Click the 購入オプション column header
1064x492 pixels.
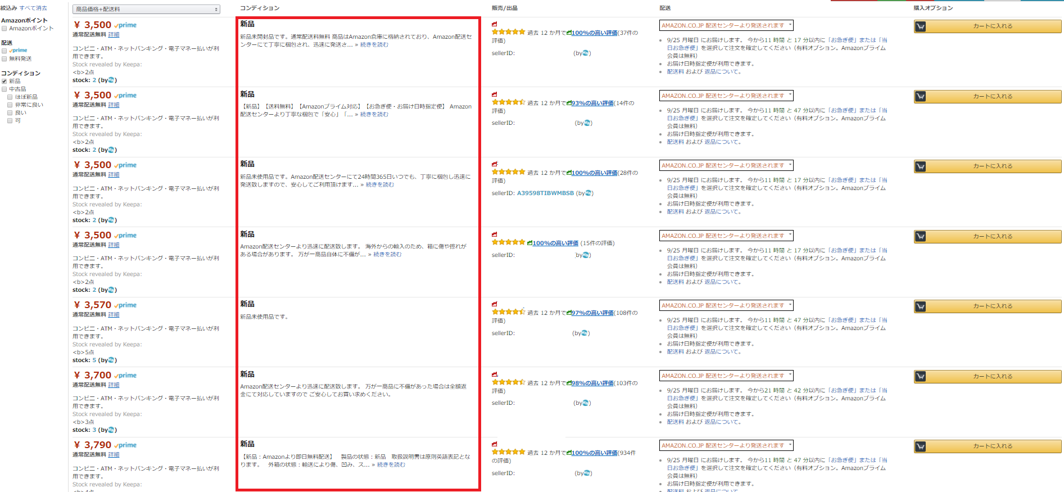click(x=933, y=8)
